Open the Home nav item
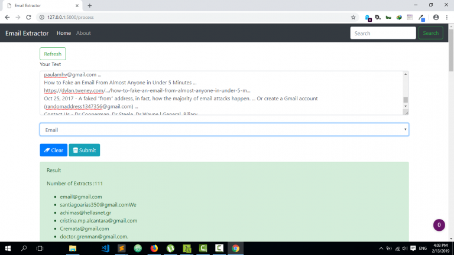The height and width of the screenshot is (255, 454). 64,33
